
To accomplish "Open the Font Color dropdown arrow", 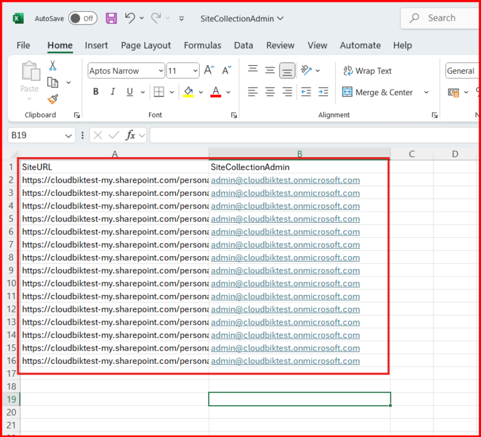I will point(228,92).
